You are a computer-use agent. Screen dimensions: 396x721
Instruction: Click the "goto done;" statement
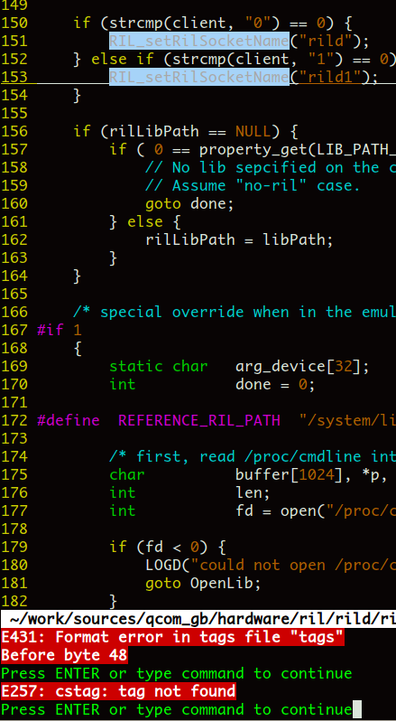coord(190,203)
